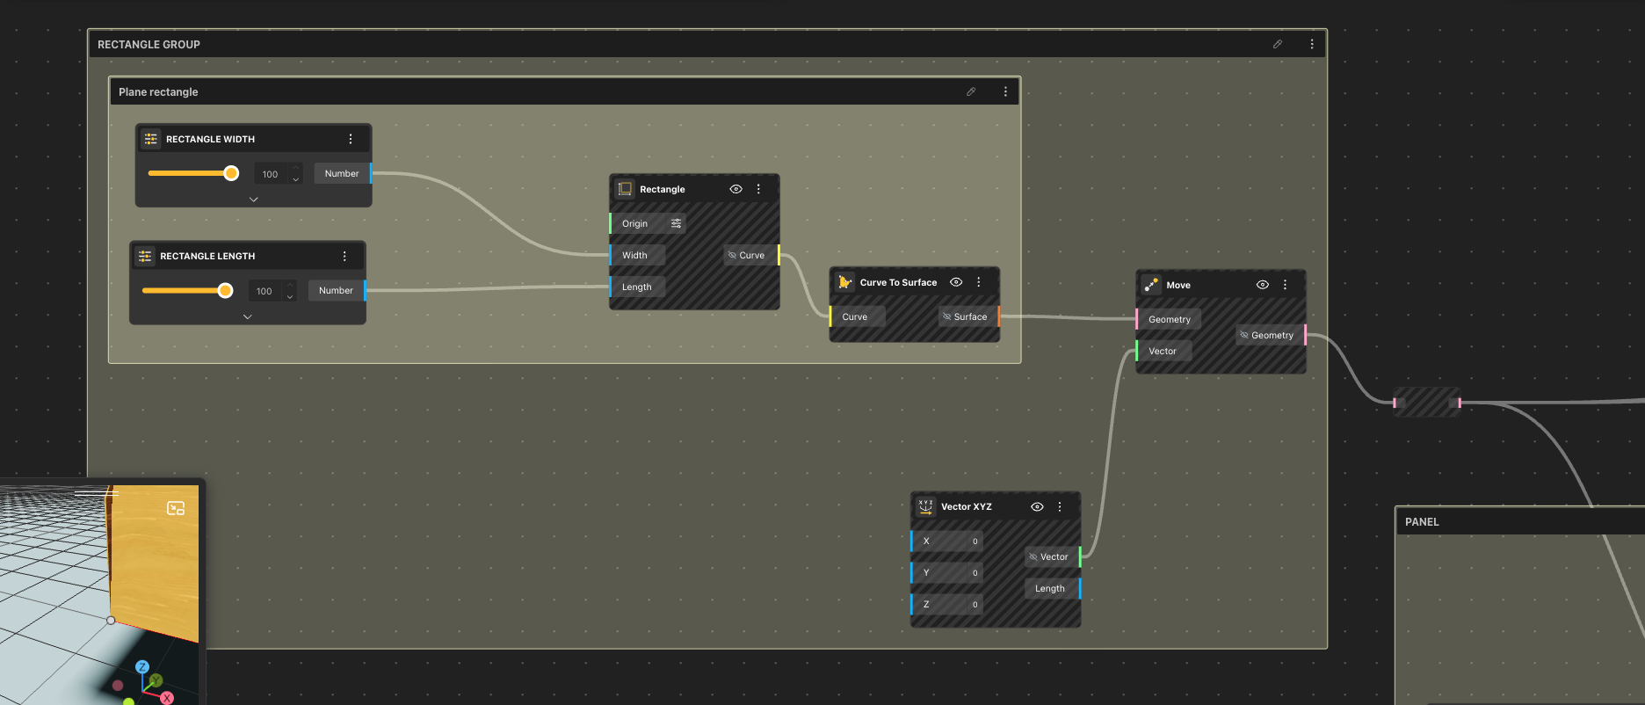1645x705 pixels.
Task: Click the Vector XYZ node icon
Action: [925, 506]
